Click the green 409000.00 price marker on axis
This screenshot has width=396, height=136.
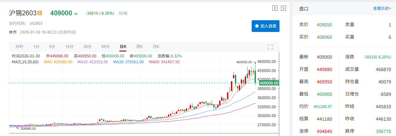coord(269,83)
